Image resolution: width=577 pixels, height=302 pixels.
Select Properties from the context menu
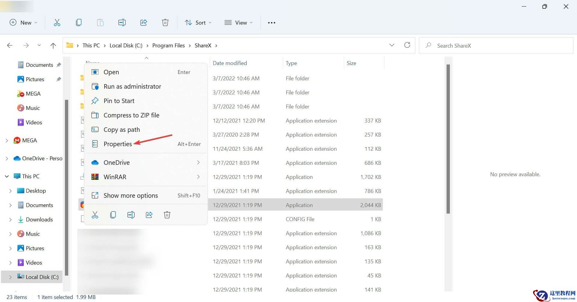118,144
